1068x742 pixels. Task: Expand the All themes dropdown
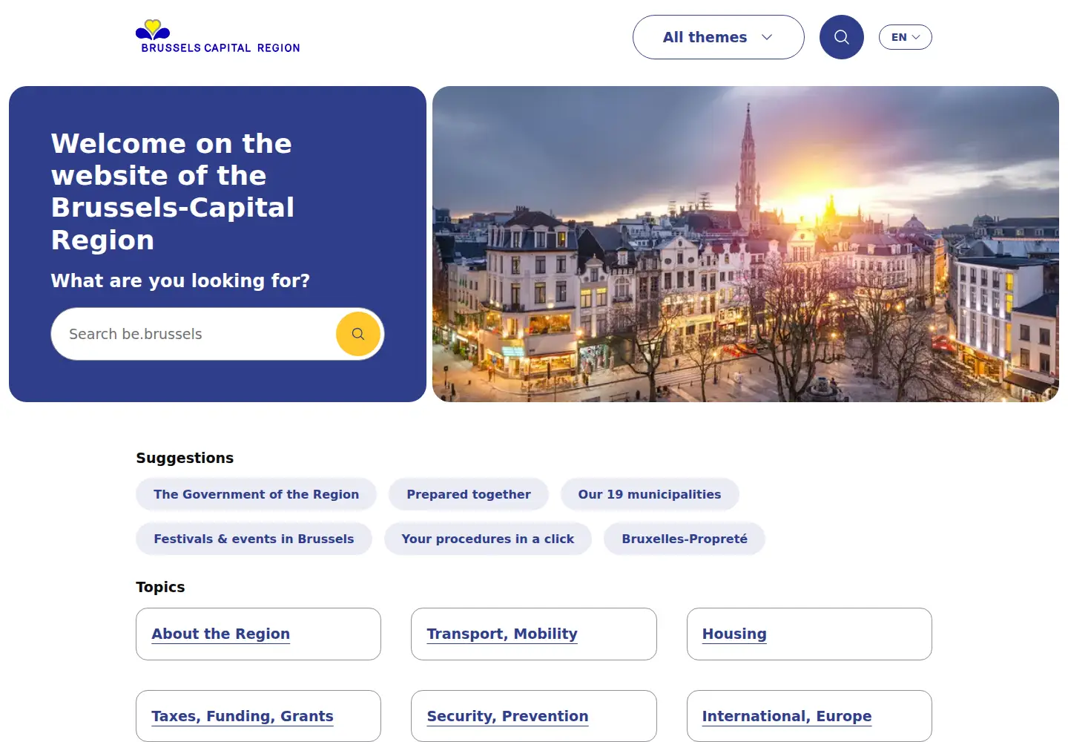click(718, 37)
